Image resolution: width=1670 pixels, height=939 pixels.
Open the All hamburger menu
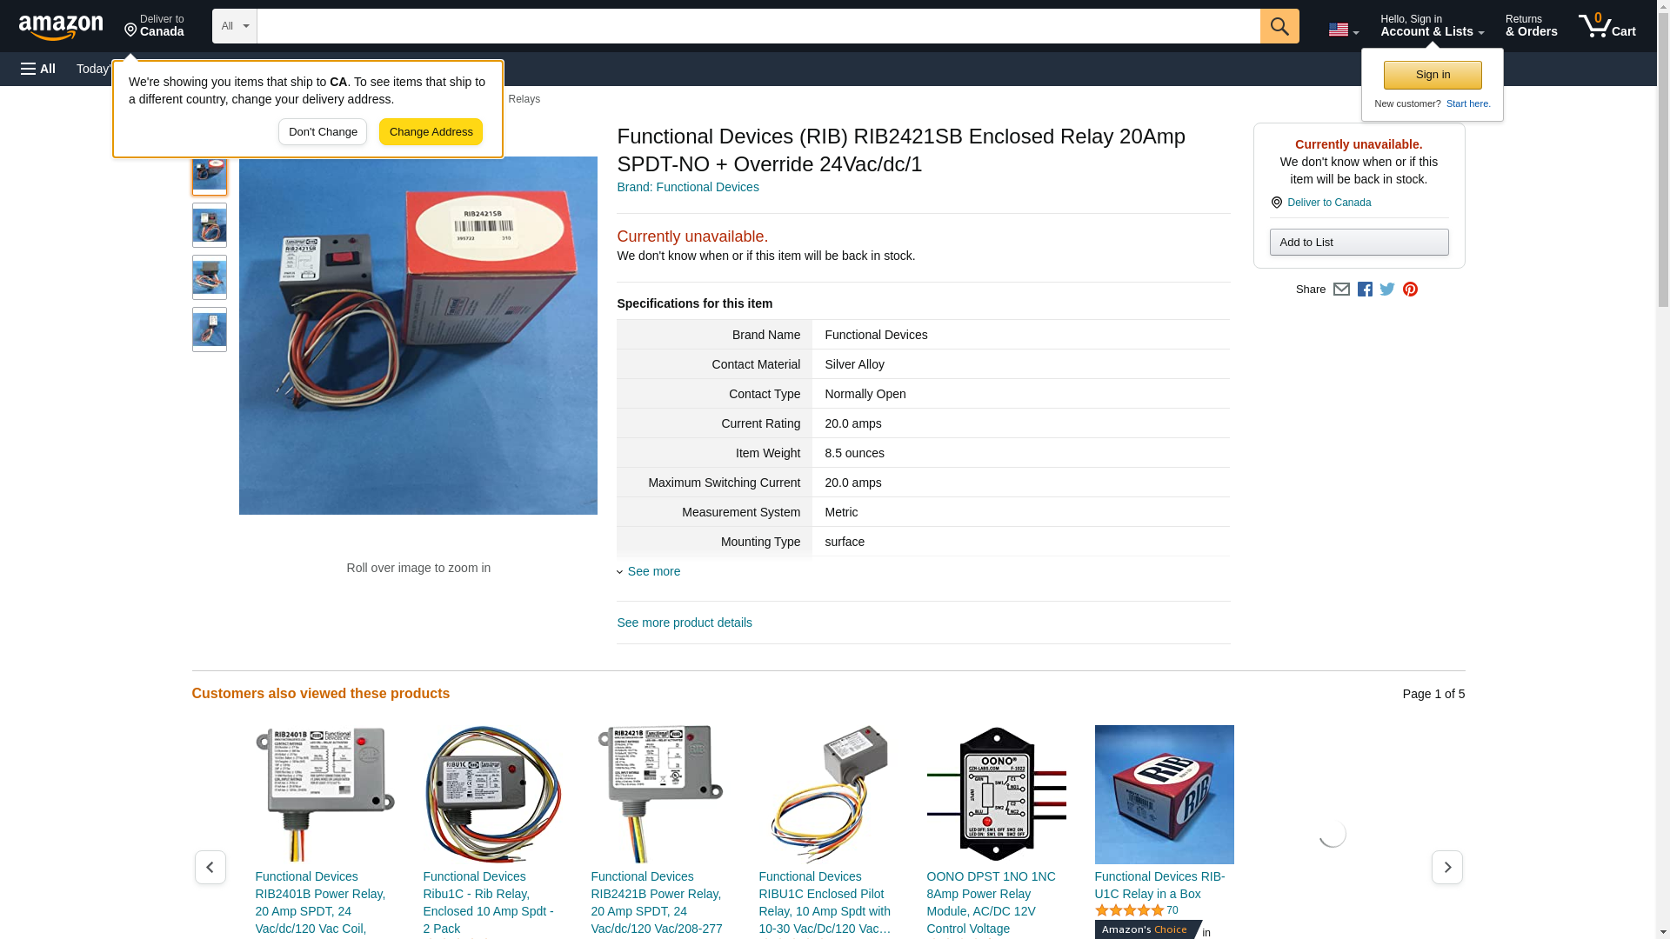point(38,69)
